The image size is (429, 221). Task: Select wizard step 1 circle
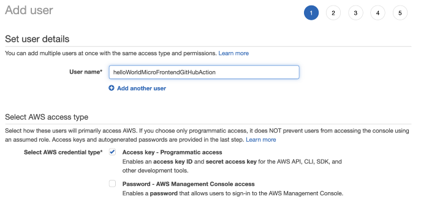click(x=311, y=13)
